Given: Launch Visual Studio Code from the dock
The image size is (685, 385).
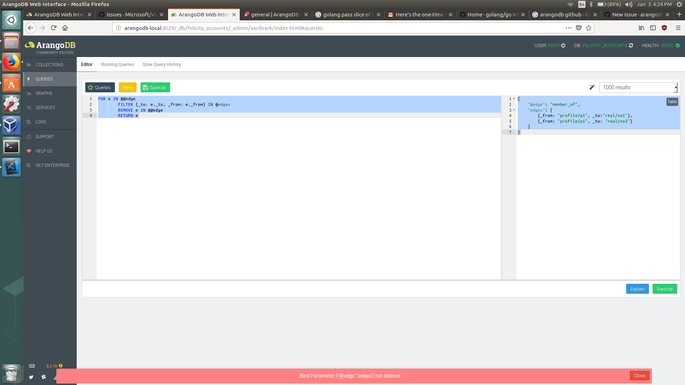Looking at the screenshot, I should pyautogui.click(x=11, y=167).
